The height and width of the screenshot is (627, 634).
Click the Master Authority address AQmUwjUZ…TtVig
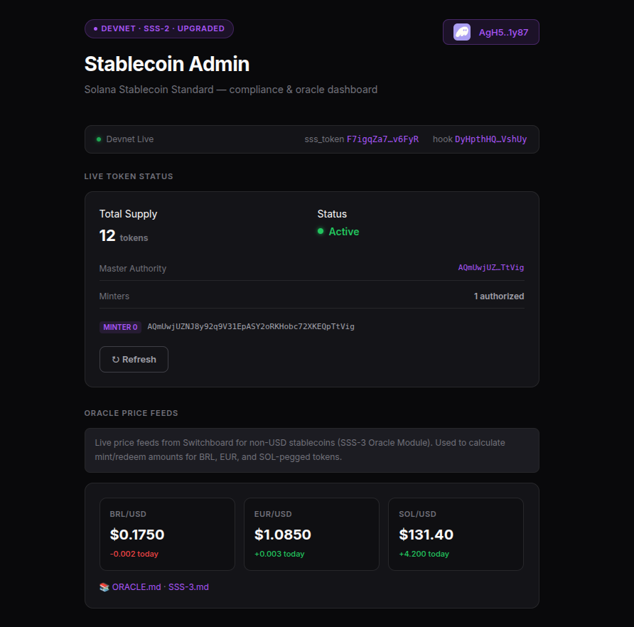[x=490, y=268]
